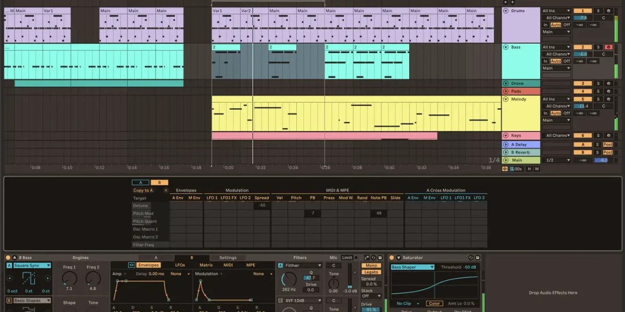The width and height of the screenshot is (625, 312).
Task: Open the Bass Shaper curve type dropdown
Action: [x=413, y=268]
